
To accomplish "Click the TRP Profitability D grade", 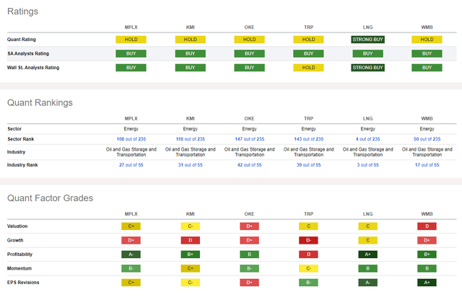I will point(308,254).
